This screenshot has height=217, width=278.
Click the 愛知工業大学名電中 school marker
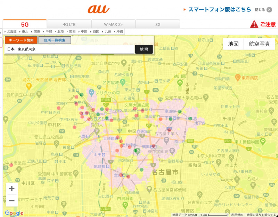click(206, 97)
